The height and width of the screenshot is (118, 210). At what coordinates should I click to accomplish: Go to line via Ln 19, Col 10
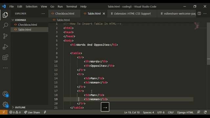pyautogui.click(x=132, y=112)
